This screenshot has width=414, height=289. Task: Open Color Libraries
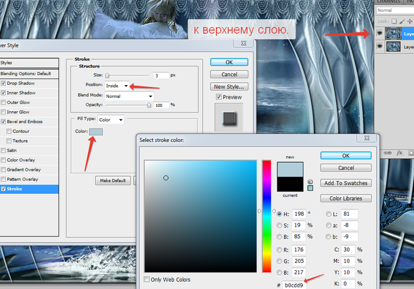coord(346,199)
